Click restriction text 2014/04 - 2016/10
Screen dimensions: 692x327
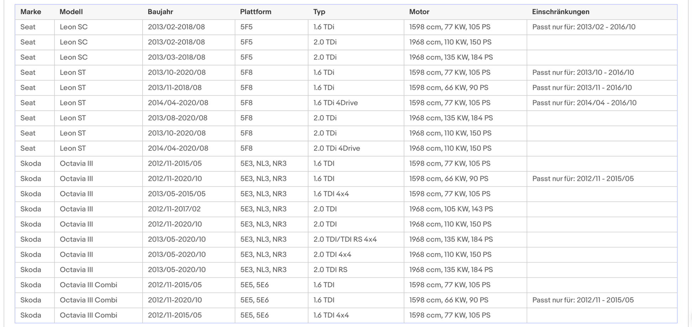pos(584,103)
